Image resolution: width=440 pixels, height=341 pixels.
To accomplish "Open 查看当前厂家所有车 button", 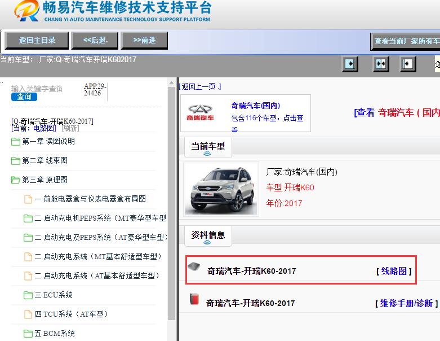I will click(x=405, y=41).
